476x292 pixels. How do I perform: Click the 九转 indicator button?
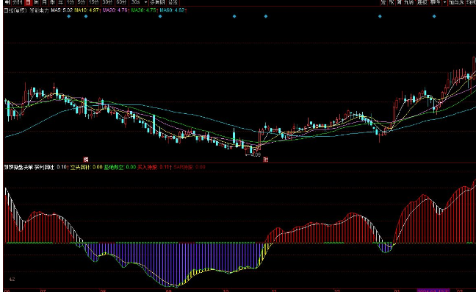pyautogui.click(x=409, y=2)
